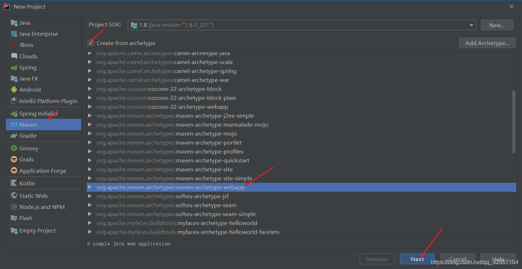Select Gradle project type
Screen dimensions: 522x269
[x=44, y=136]
